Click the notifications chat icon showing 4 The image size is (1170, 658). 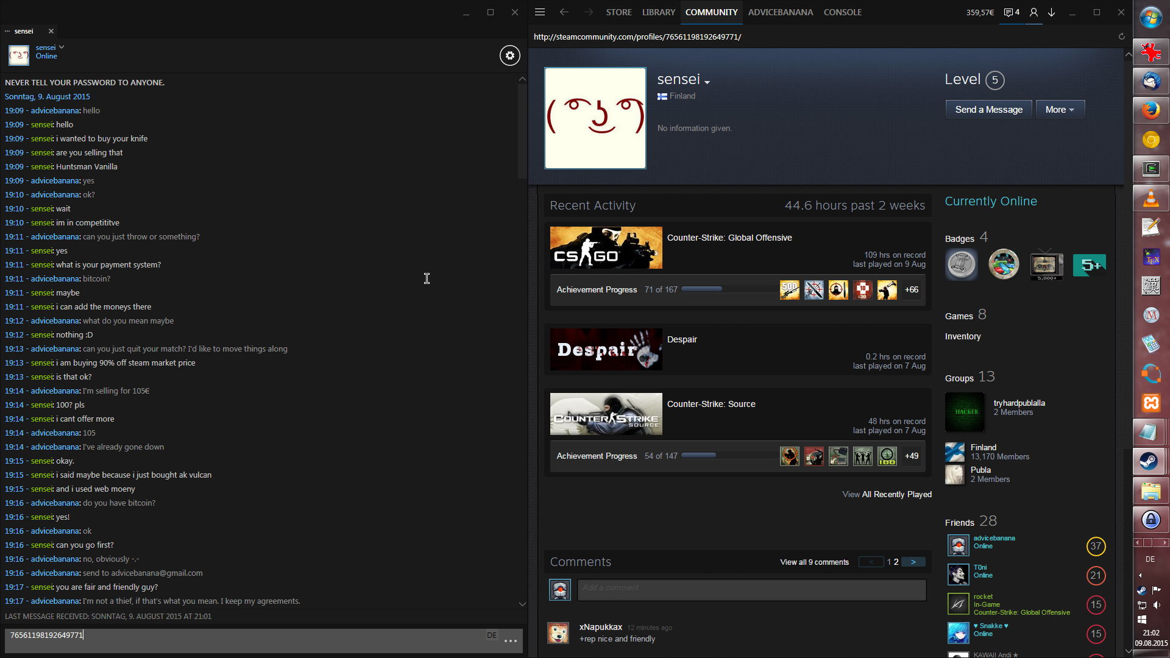[1012, 12]
